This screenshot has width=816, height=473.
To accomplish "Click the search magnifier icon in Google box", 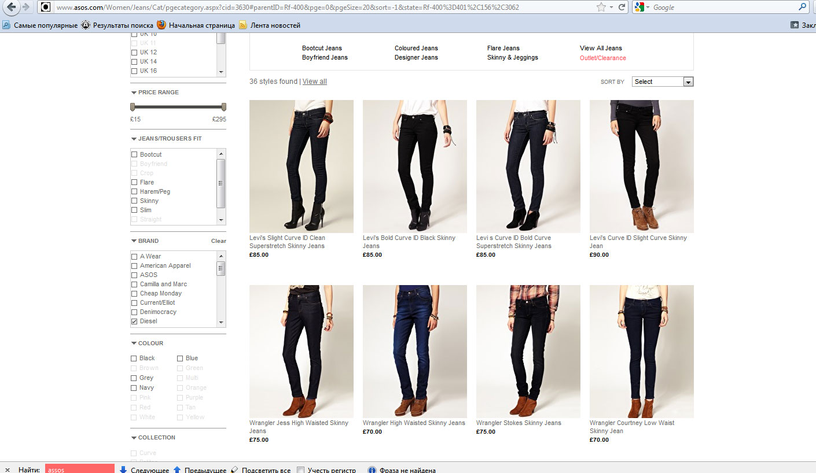I will tap(803, 8).
